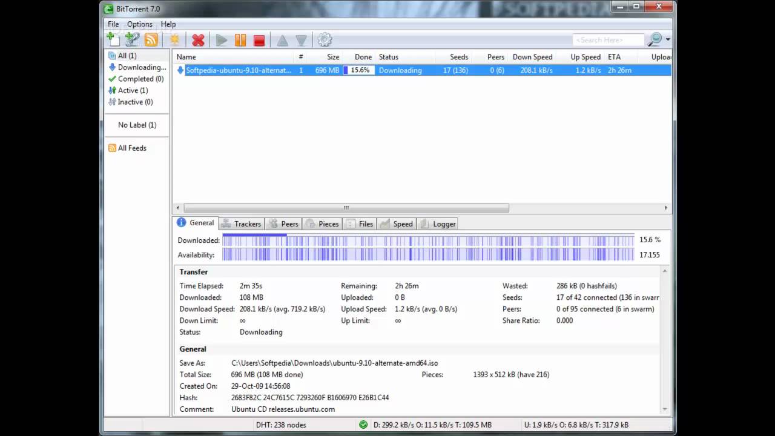Screen dimensions: 775x436
Task: Click the Downloading status cell
Action: point(400,70)
